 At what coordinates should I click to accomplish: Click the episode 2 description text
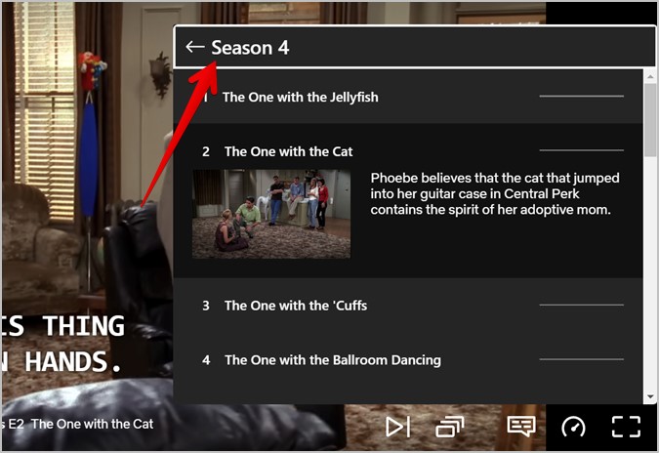tap(495, 193)
